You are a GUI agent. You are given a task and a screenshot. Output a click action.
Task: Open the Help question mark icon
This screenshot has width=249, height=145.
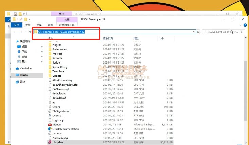click(245, 25)
